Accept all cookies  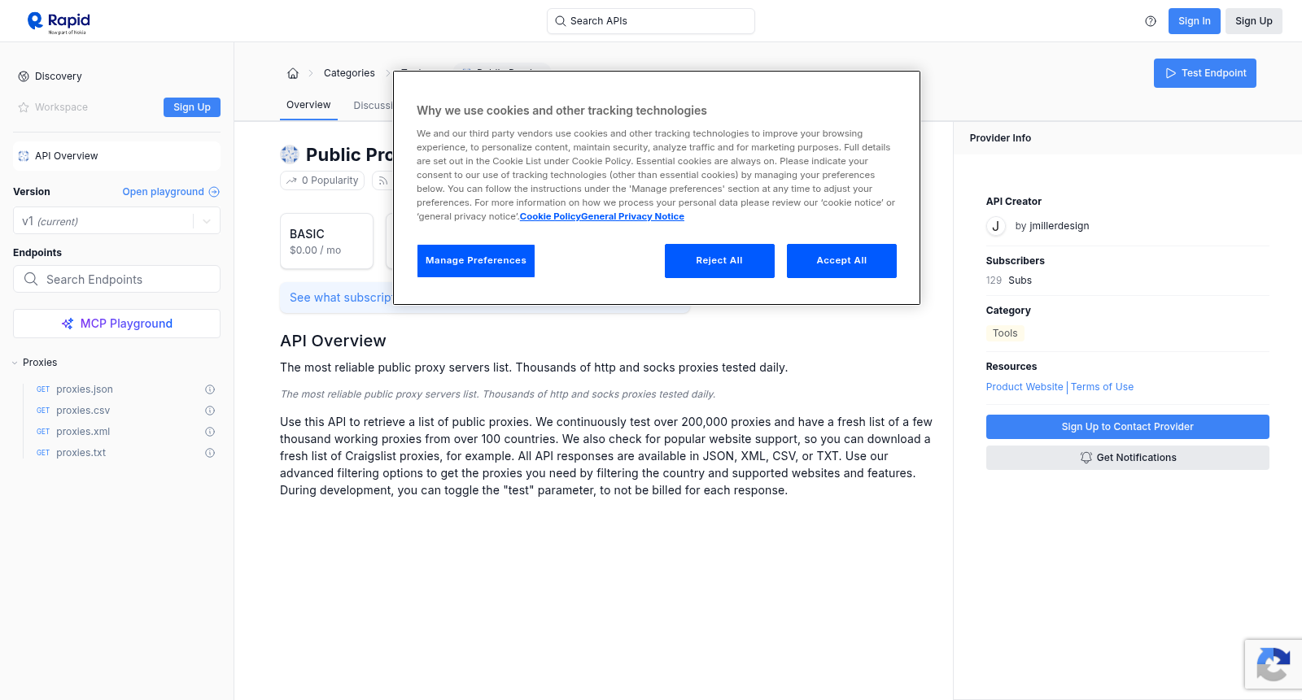click(841, 261)
